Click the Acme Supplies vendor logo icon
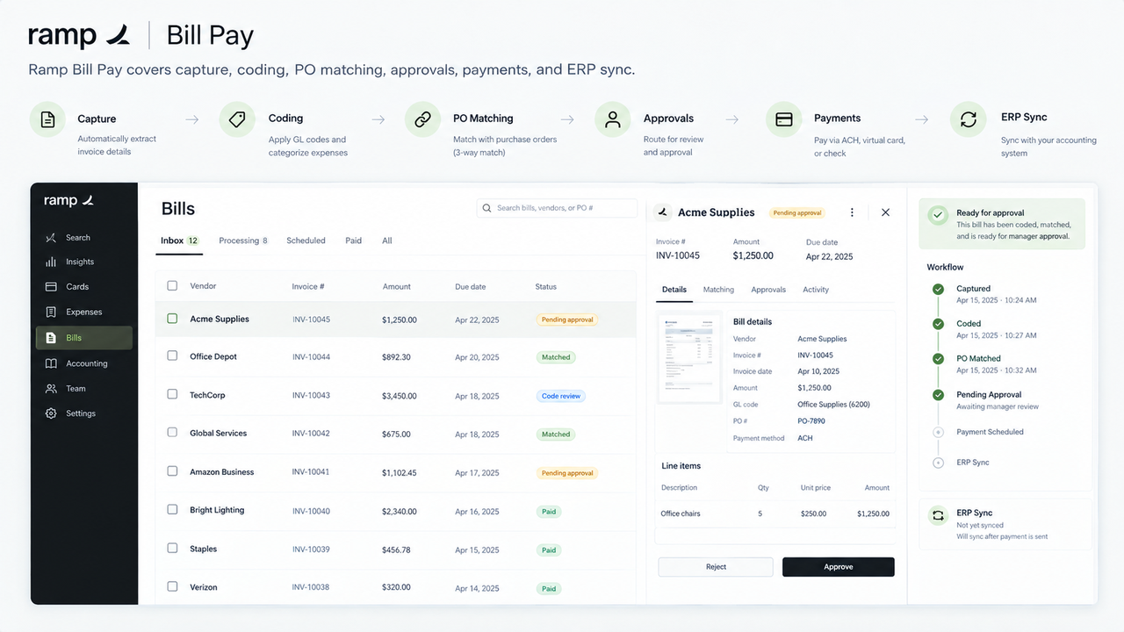 [663, 212]
